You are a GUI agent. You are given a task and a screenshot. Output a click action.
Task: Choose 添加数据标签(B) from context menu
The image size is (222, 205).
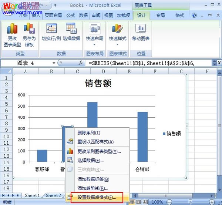coord(98,179)
